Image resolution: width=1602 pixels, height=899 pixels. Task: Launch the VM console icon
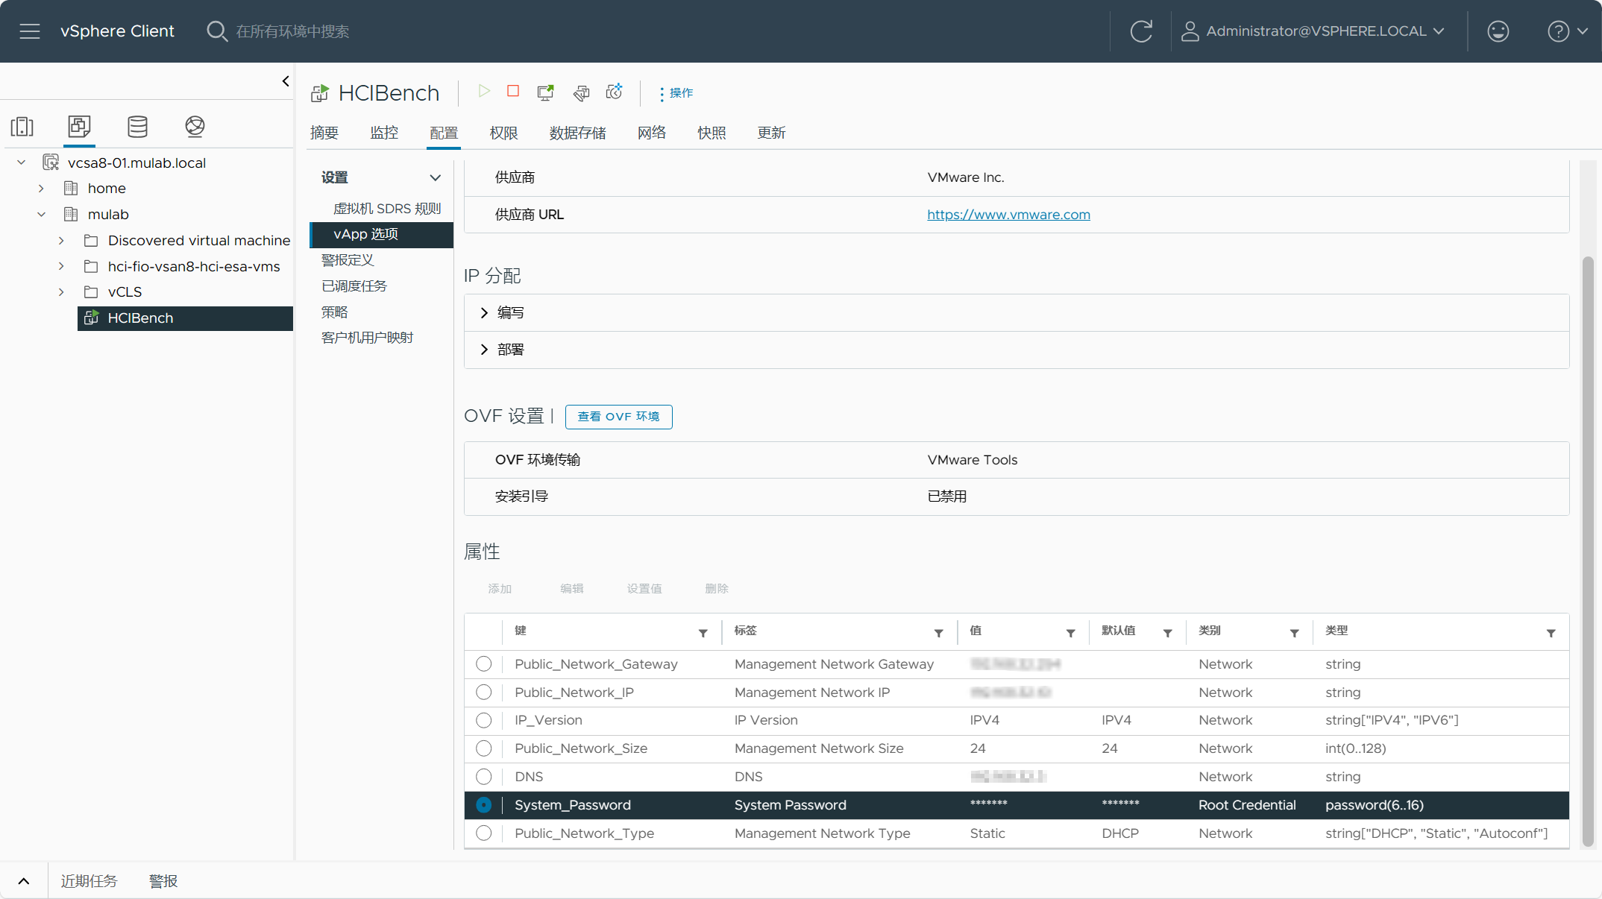546,92
